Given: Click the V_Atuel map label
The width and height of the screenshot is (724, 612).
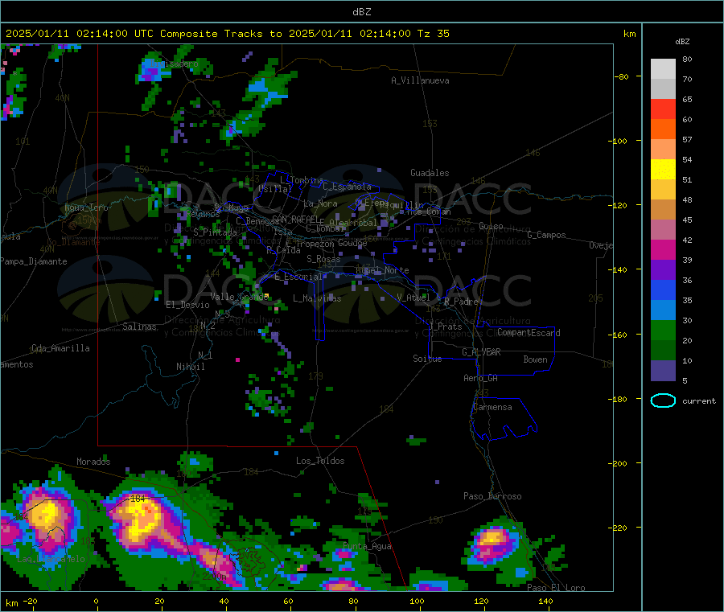Looking at the screenshot, I should (x=413, y=298).
